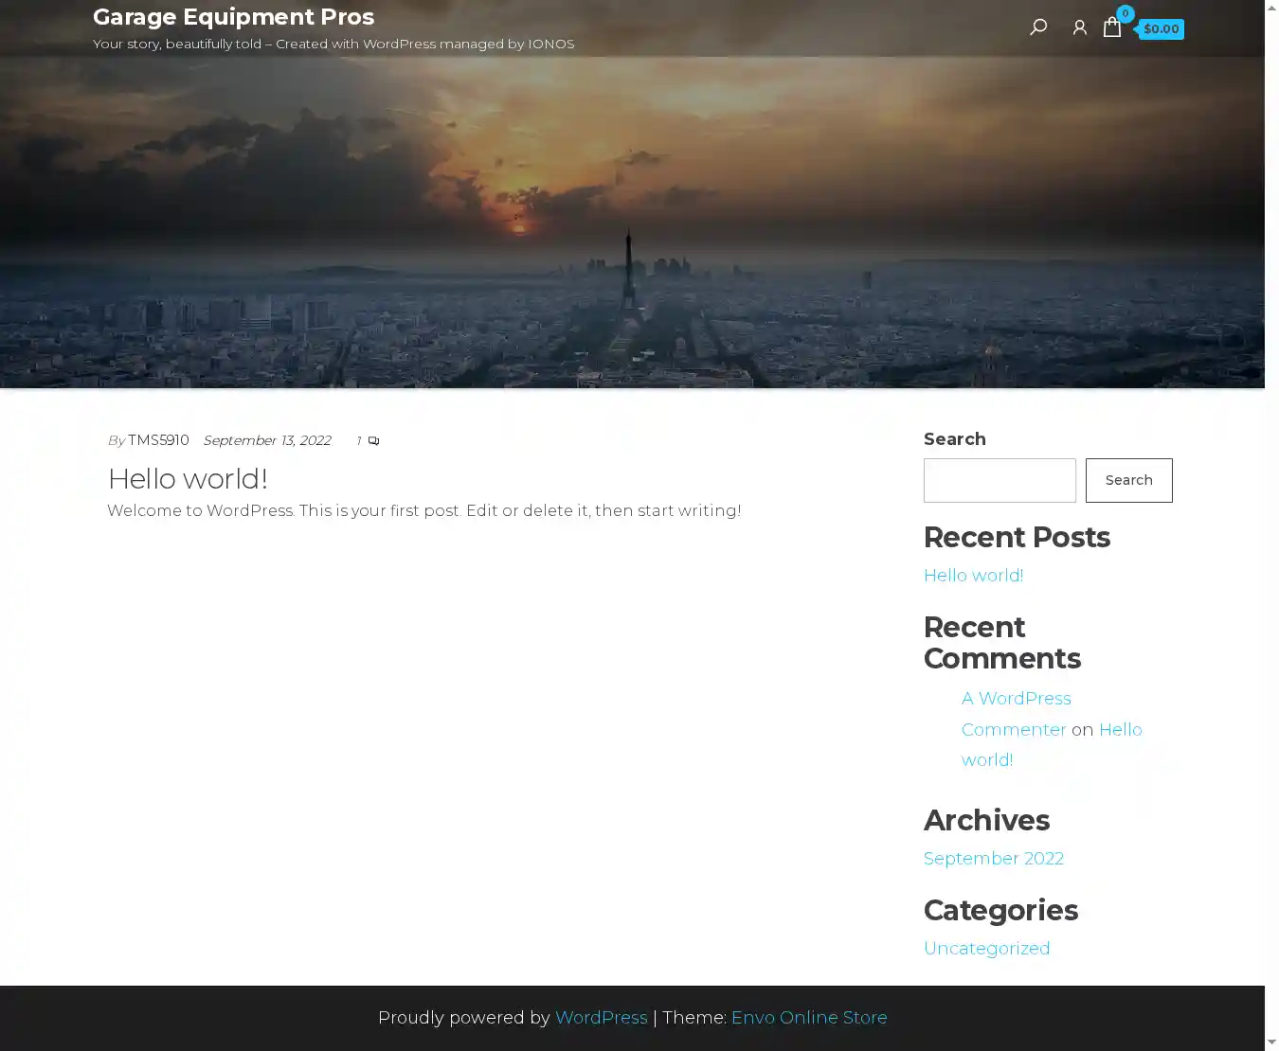The width and height of the screenshot is (1279, 1051).
Task: Click author name TMS5910
Action: click(x=158, y=441)
